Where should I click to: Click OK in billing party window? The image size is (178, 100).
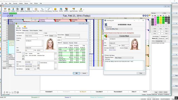76,73
